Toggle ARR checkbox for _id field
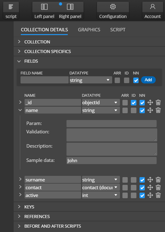This screenshot has height=232, width=165. pos(125,103)
